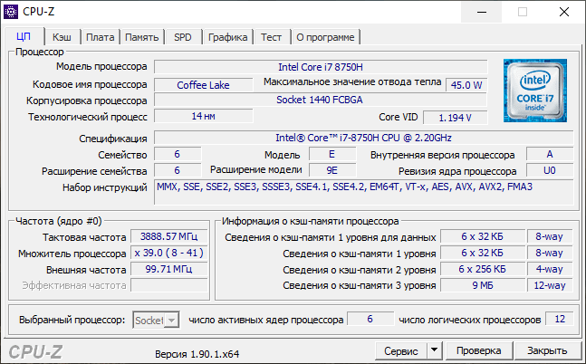Click the Расширение семейства value 6
This screenshot has height=364, width=586.
point(178,170)
